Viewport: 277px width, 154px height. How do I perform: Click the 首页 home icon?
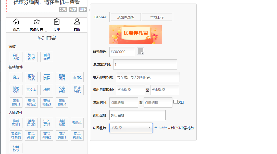(16, 22)
